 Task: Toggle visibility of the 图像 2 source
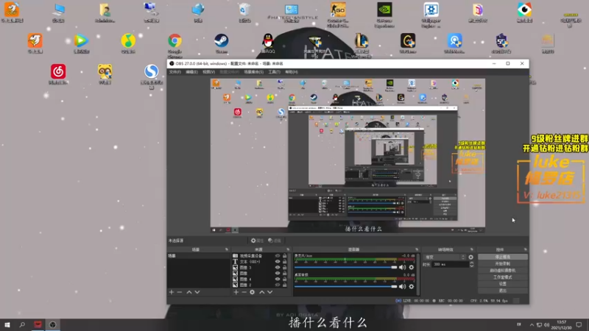(278, 285)
